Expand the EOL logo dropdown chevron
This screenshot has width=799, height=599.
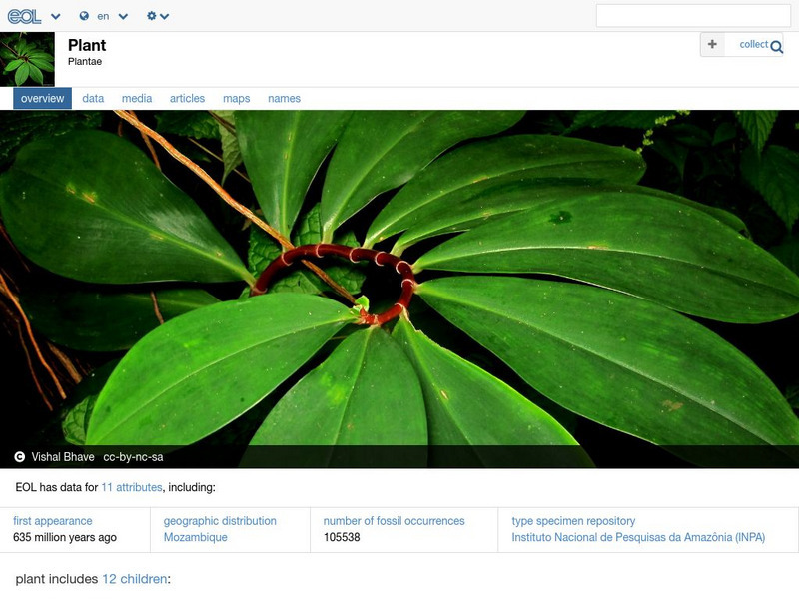coord(56,17)
